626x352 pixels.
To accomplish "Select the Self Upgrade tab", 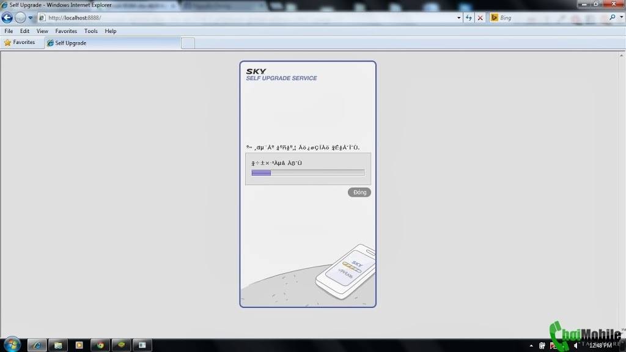I will pos(112,43).
